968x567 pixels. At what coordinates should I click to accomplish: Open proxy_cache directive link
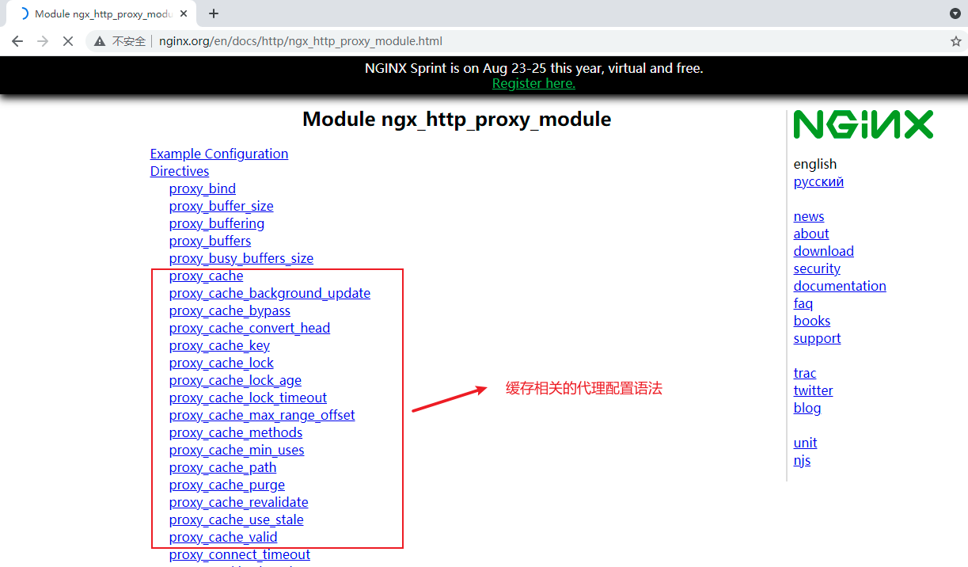(x=207, y=276)
